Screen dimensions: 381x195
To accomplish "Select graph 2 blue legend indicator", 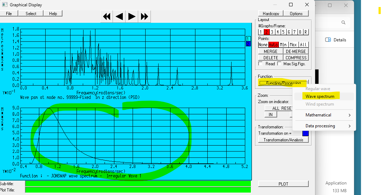I will click(x=248, y=44).
